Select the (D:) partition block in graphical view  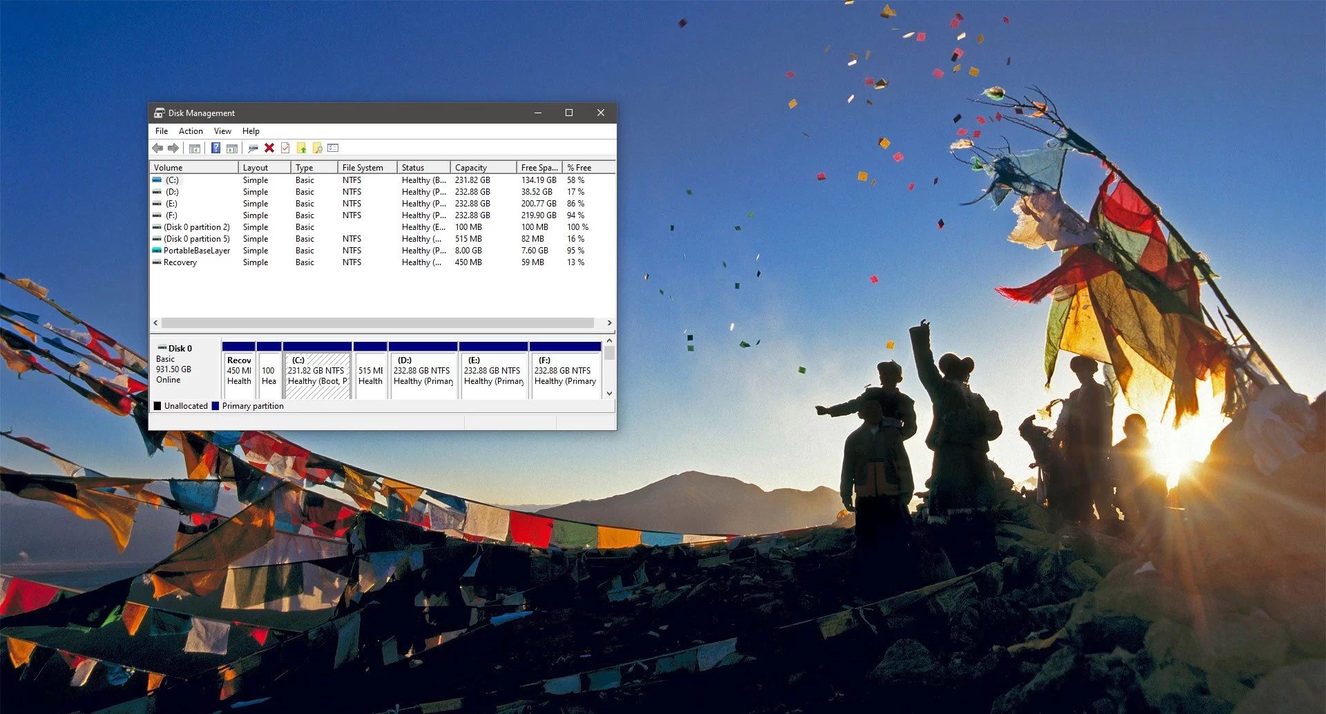423,371
